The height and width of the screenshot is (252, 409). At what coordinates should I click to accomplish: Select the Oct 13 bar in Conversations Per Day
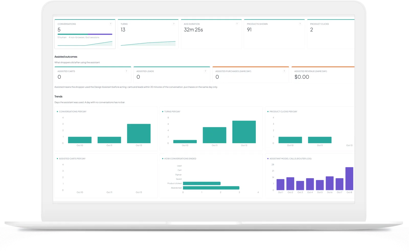point(139,133)
